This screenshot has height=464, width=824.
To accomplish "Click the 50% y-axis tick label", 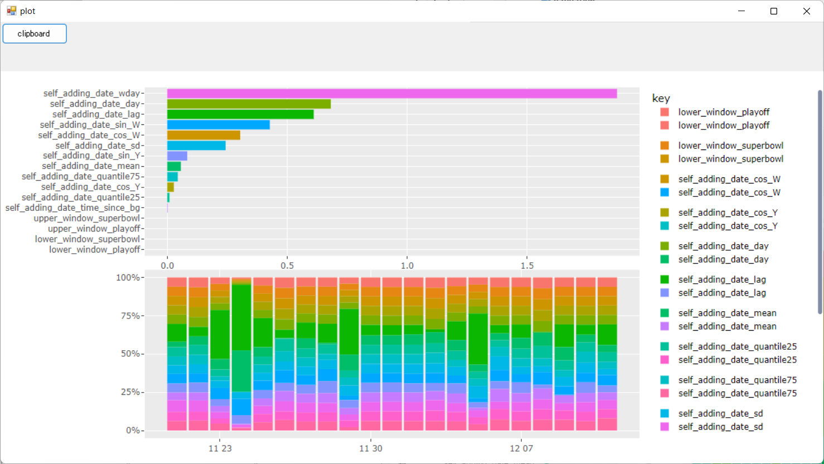I will tap(131, 354).
